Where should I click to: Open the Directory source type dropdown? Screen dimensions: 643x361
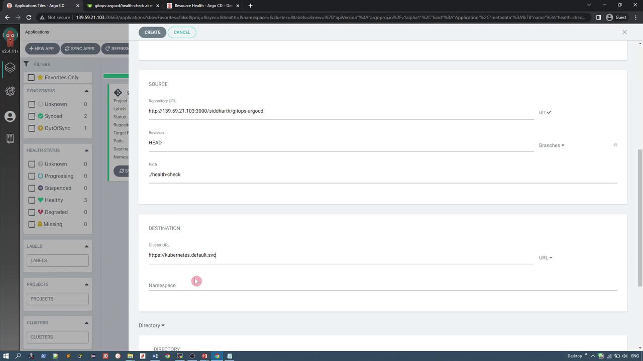tap(152, 325)
